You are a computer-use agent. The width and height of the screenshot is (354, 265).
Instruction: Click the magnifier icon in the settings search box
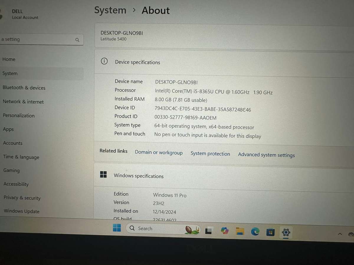pos(77,40)
